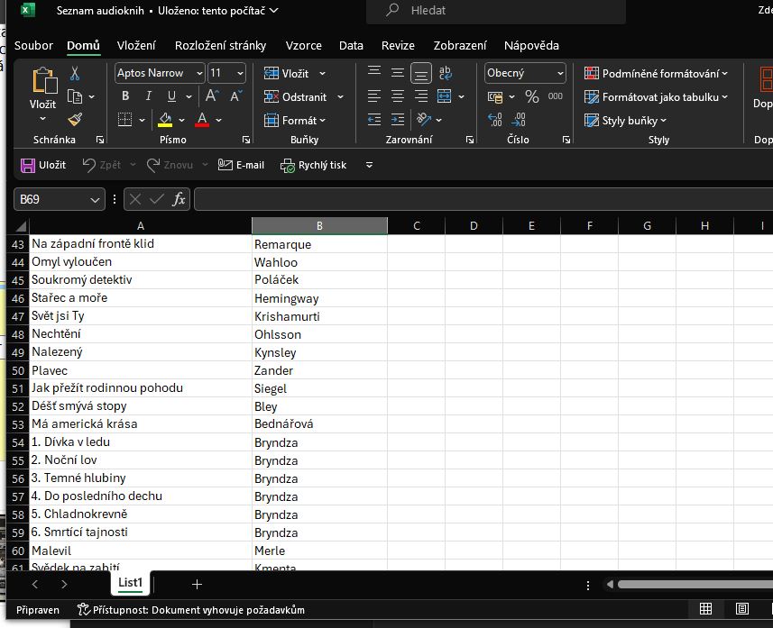
Task: Open customize quick access toolbar arrow
Action: pos(369,165)
